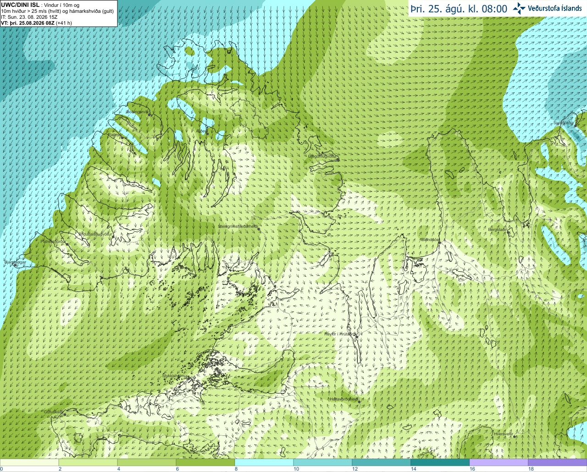Click the date label Þri. 25. ágú. kl. 08:00
Screen dimensions: 587x472
click(x=459, y=9)
